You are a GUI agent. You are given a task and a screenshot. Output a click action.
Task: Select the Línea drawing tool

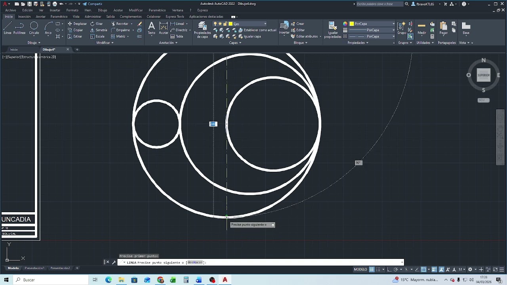pyautogui.click(x=8, y=28)
